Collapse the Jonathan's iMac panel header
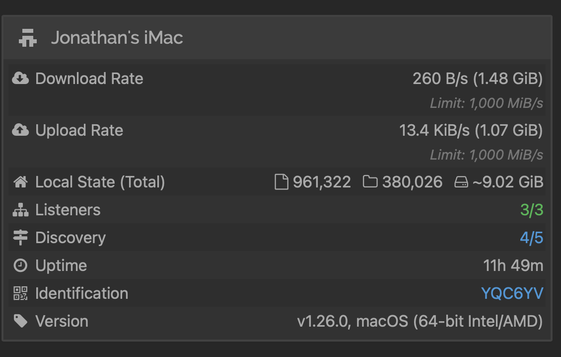This screenshot has width=561, height=357. pos(277,38)
